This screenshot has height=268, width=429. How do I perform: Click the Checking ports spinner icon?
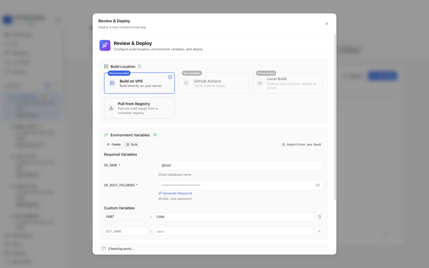104,249
